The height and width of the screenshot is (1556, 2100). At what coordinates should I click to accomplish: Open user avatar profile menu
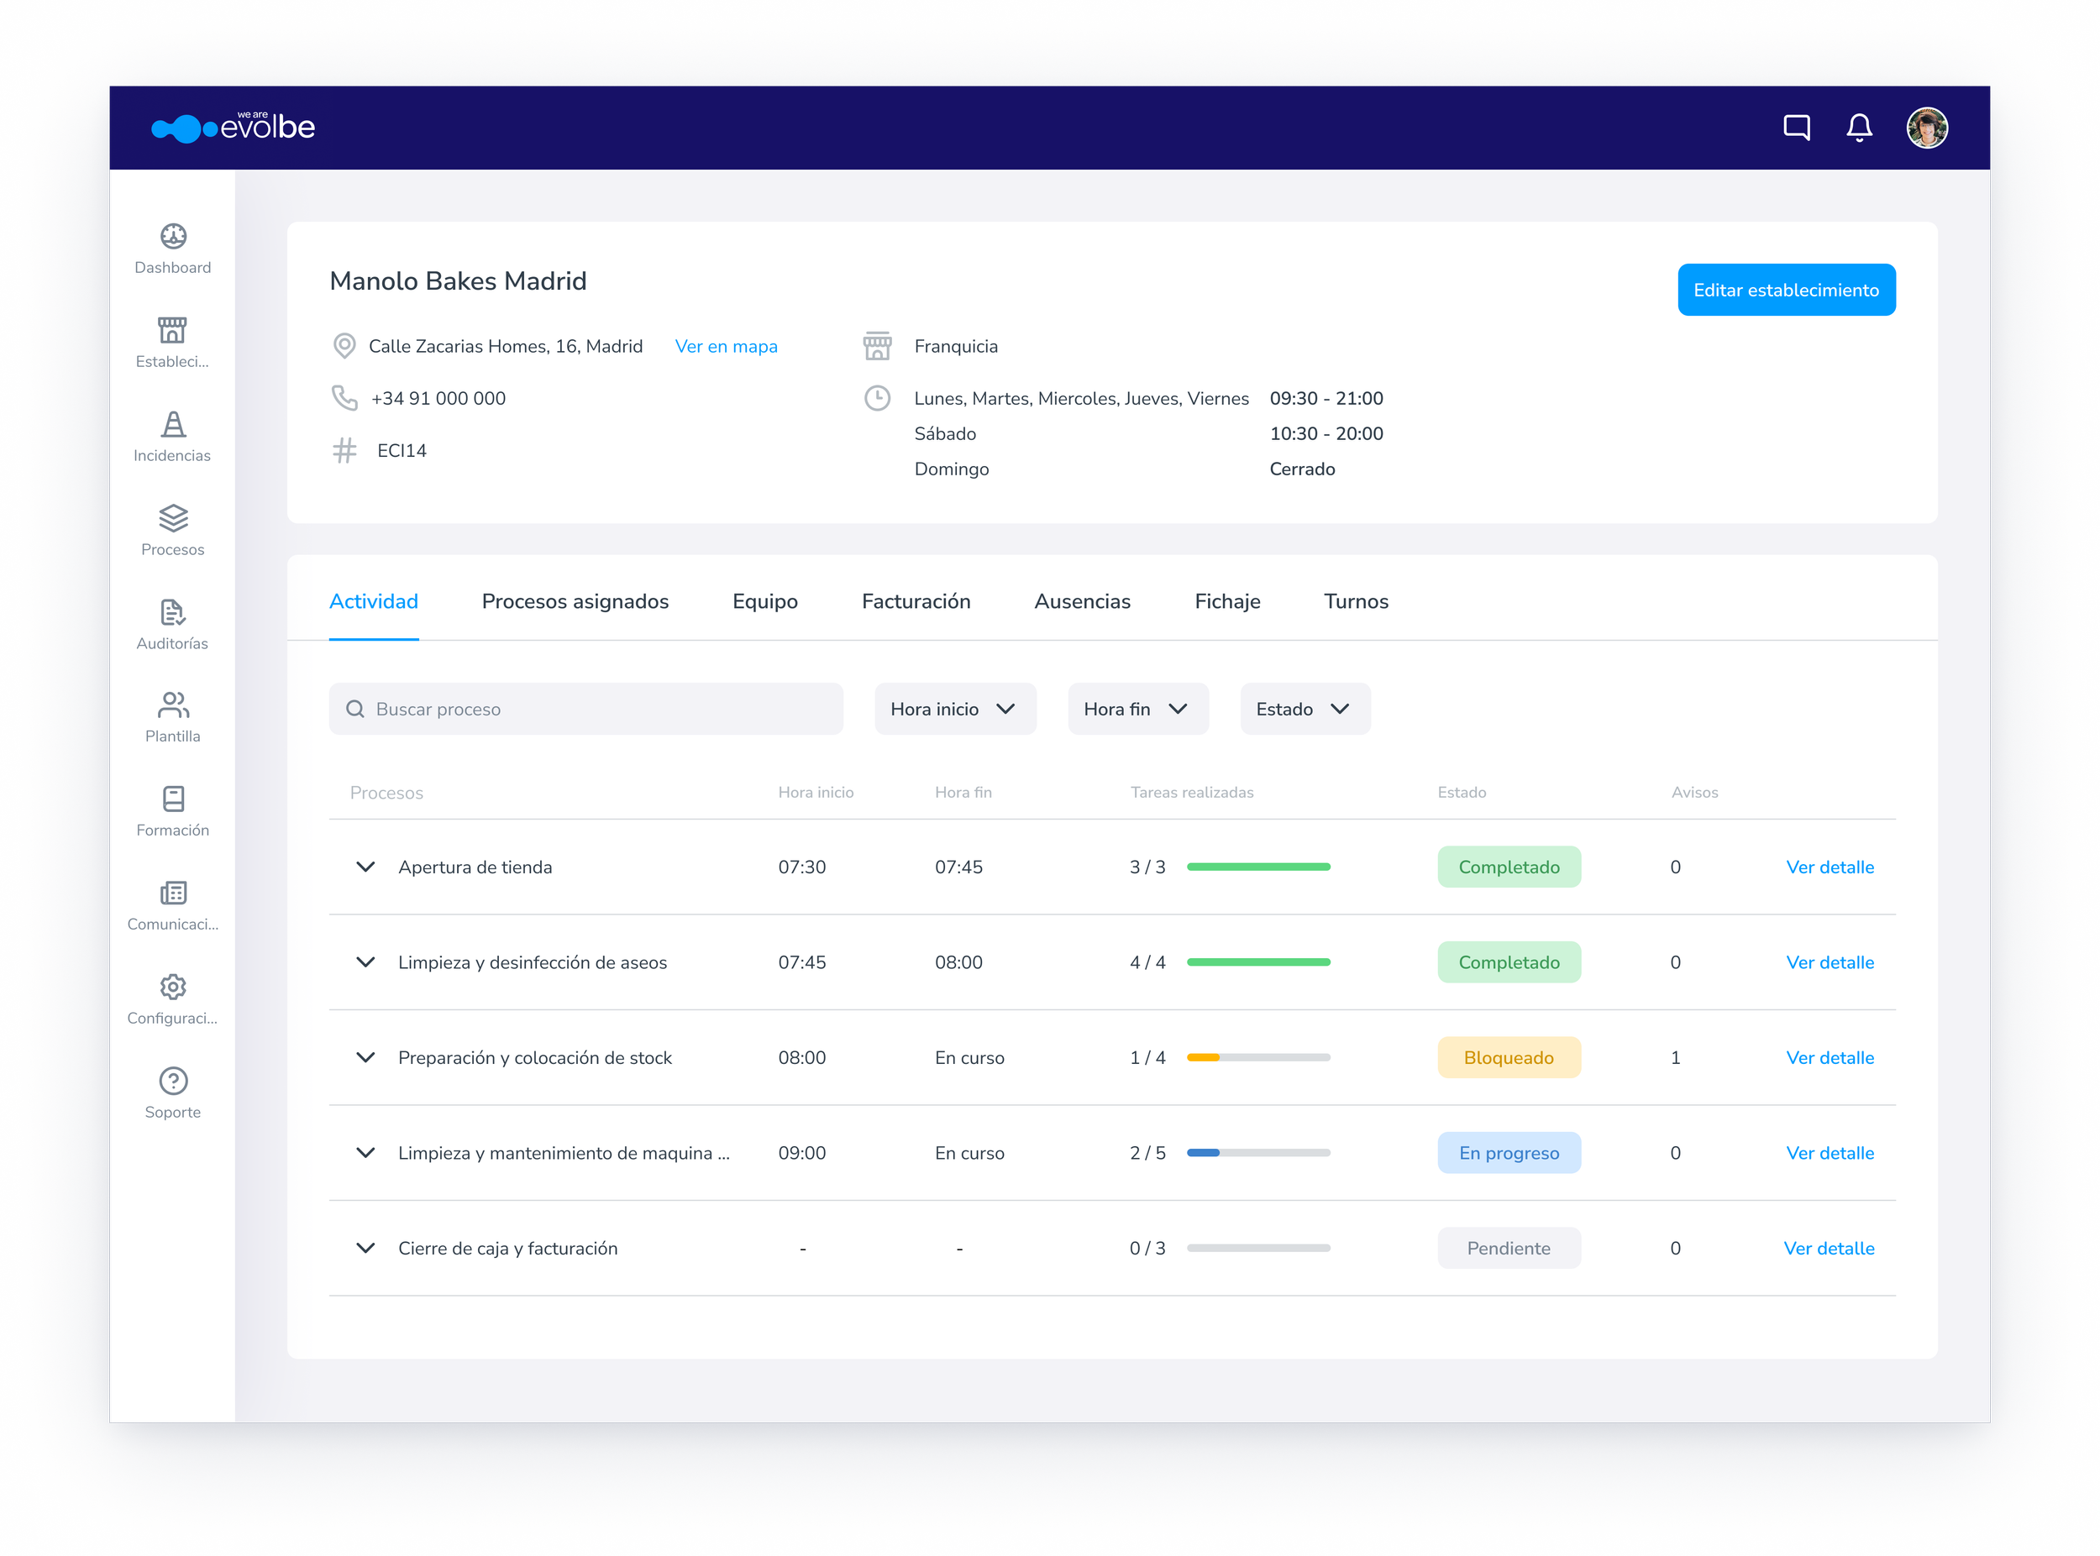pos(1927,127)
